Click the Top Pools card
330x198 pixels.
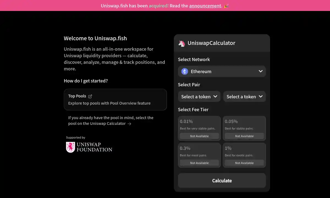115,99
